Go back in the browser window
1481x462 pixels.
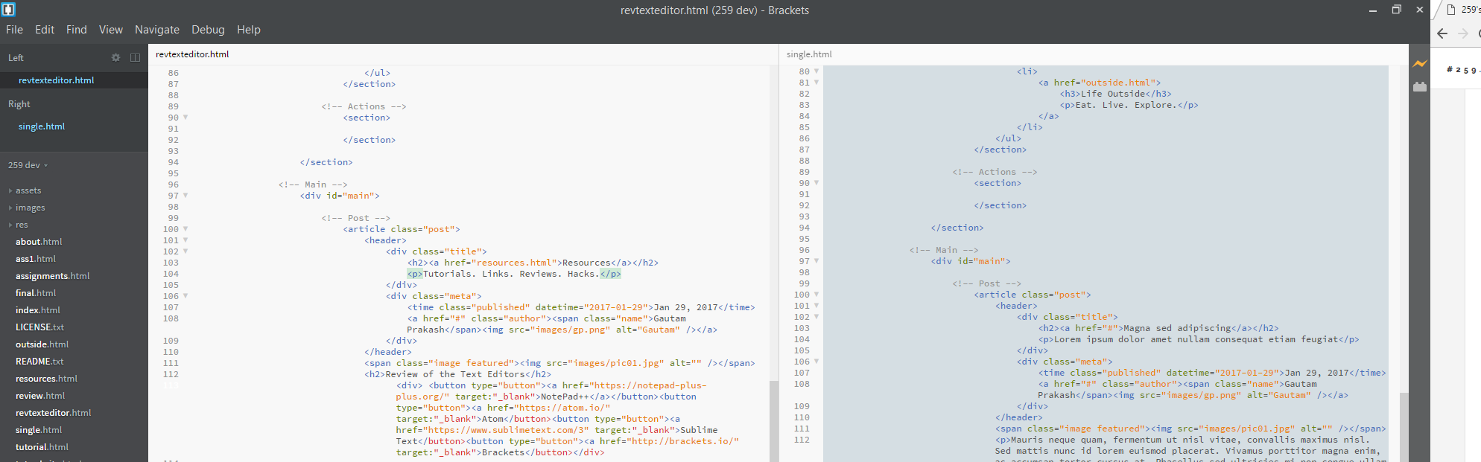point(1442,33)
